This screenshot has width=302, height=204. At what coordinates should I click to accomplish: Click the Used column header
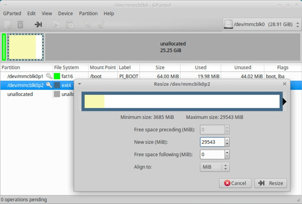(200, 67)
